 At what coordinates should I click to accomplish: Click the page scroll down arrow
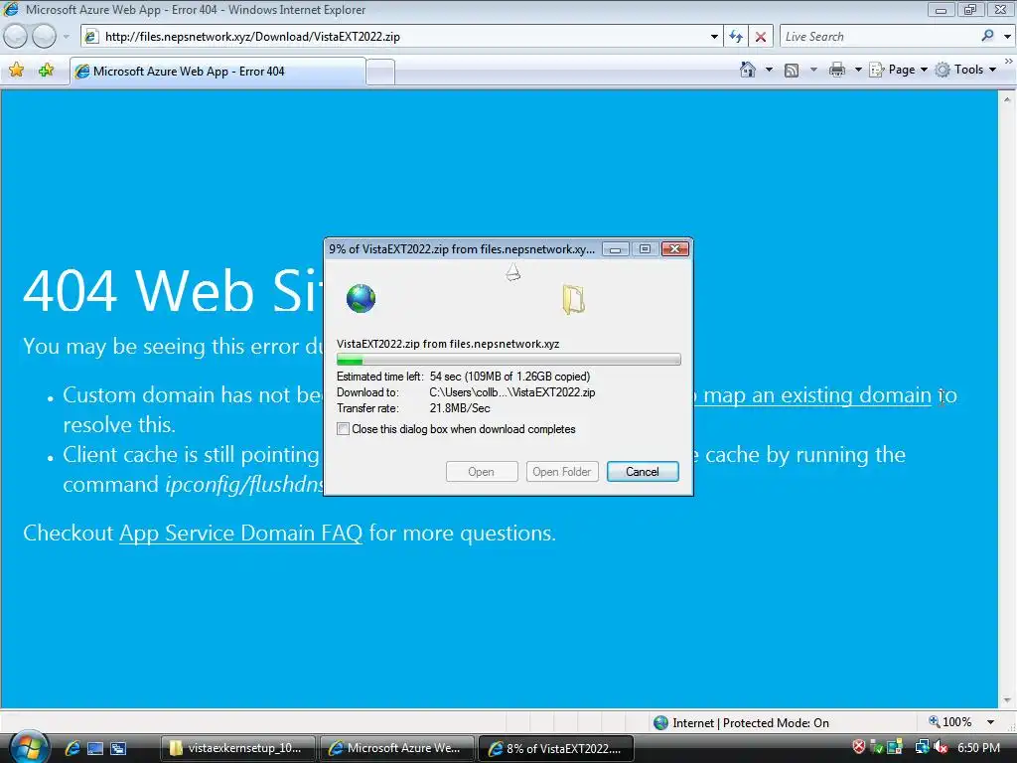point(1007,700)
